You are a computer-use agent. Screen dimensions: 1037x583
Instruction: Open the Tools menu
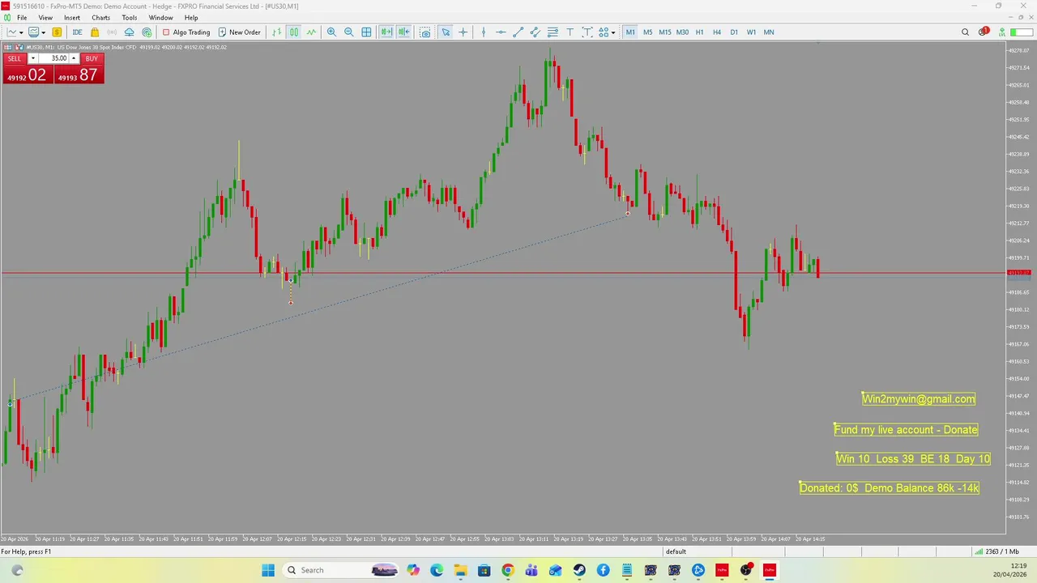130,18
